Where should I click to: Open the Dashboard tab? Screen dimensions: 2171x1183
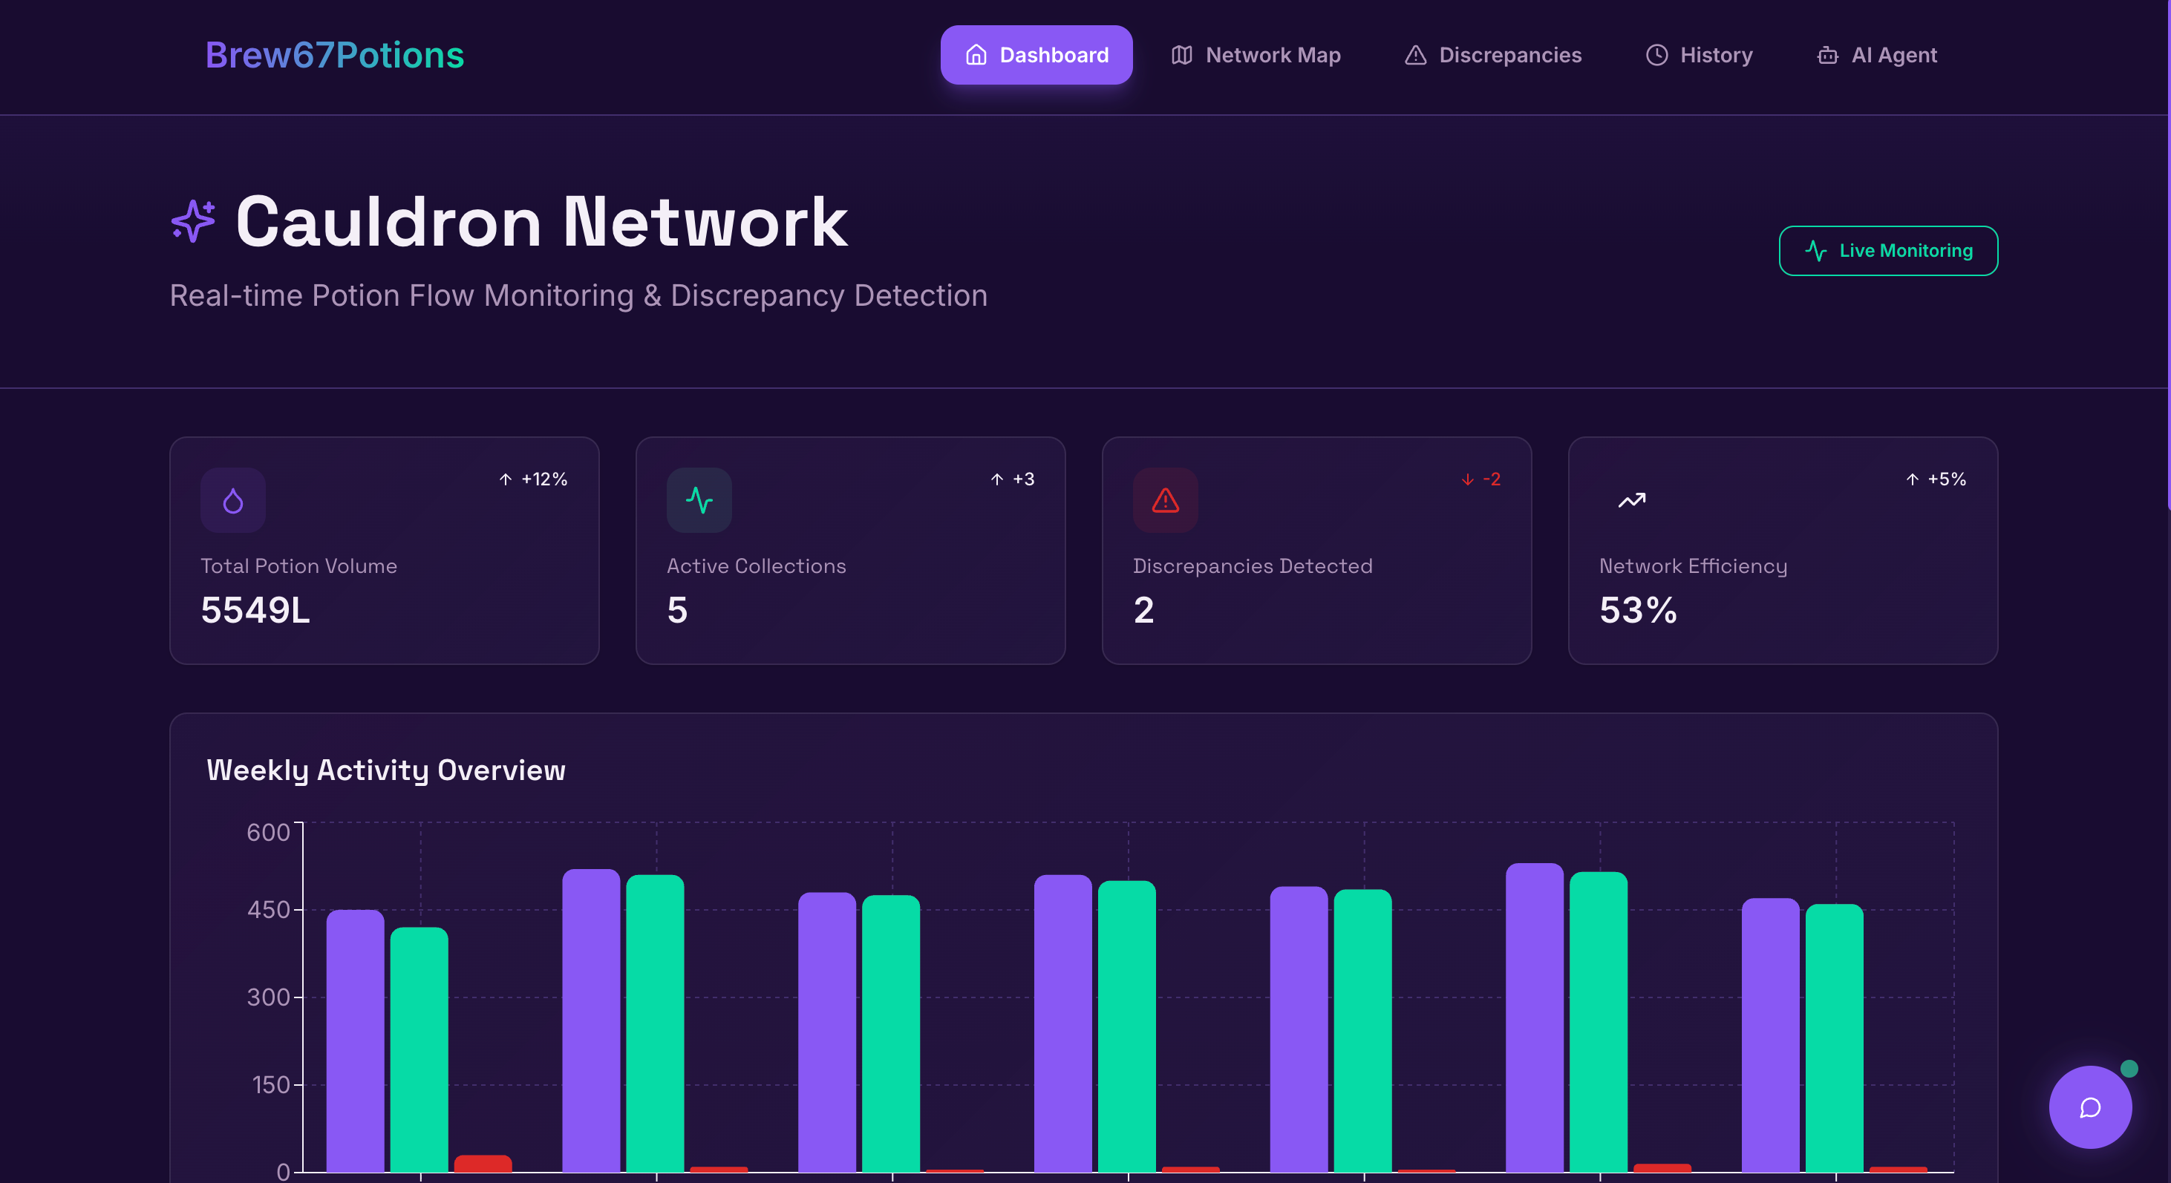[1036, 56]
